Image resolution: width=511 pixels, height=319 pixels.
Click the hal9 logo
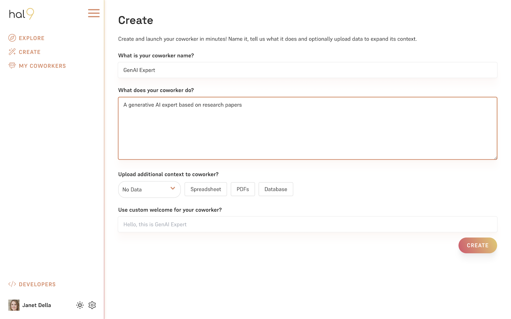[21, 14]
